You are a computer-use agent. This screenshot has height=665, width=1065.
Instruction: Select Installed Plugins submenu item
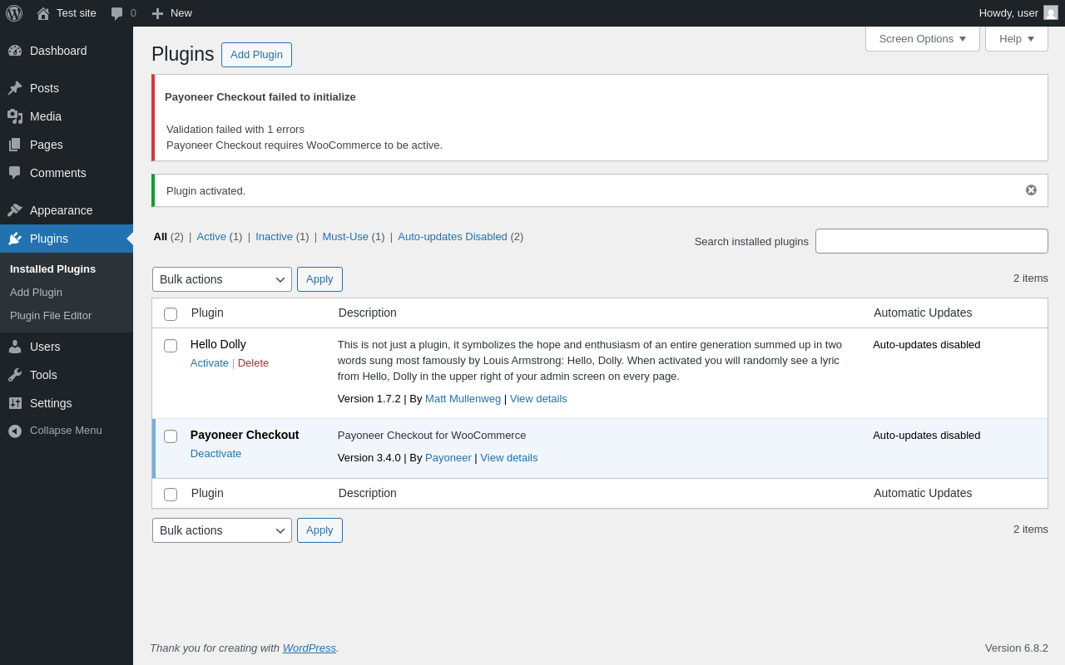click(x=52, y=269)
